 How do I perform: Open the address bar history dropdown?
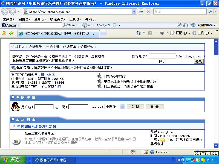coord(134,11)
